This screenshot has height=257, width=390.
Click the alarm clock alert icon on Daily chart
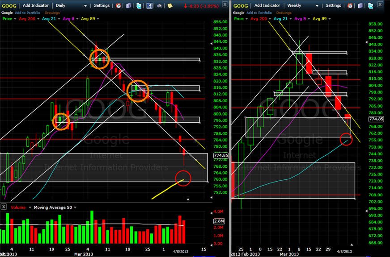(x=119, y=5)
